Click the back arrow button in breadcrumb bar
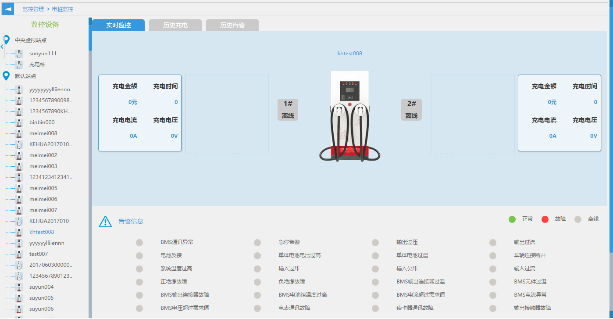The image size is (613, 319). click(x=8, y=9)
